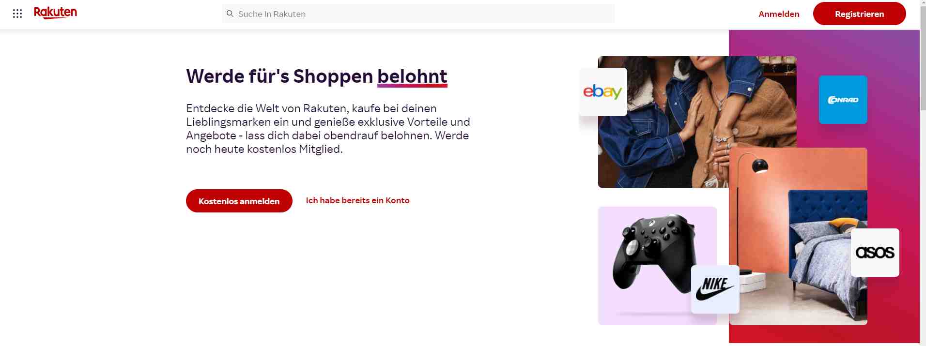Open the nine-dot apps grid menu

pos(17,14)
